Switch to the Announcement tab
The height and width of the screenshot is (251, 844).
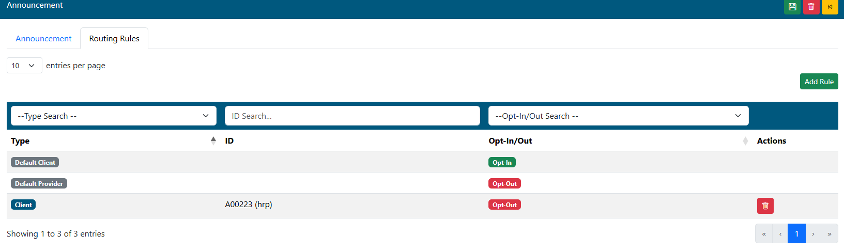point(43,39)
